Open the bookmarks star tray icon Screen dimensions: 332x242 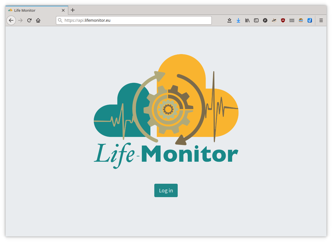pos(229,20)
